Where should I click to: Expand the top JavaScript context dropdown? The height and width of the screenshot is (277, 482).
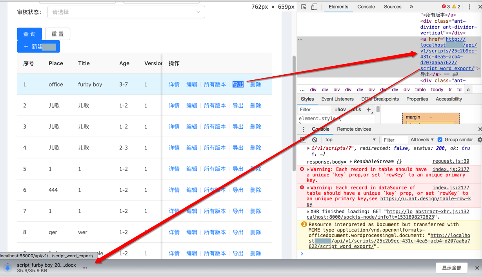click(349, 140)
